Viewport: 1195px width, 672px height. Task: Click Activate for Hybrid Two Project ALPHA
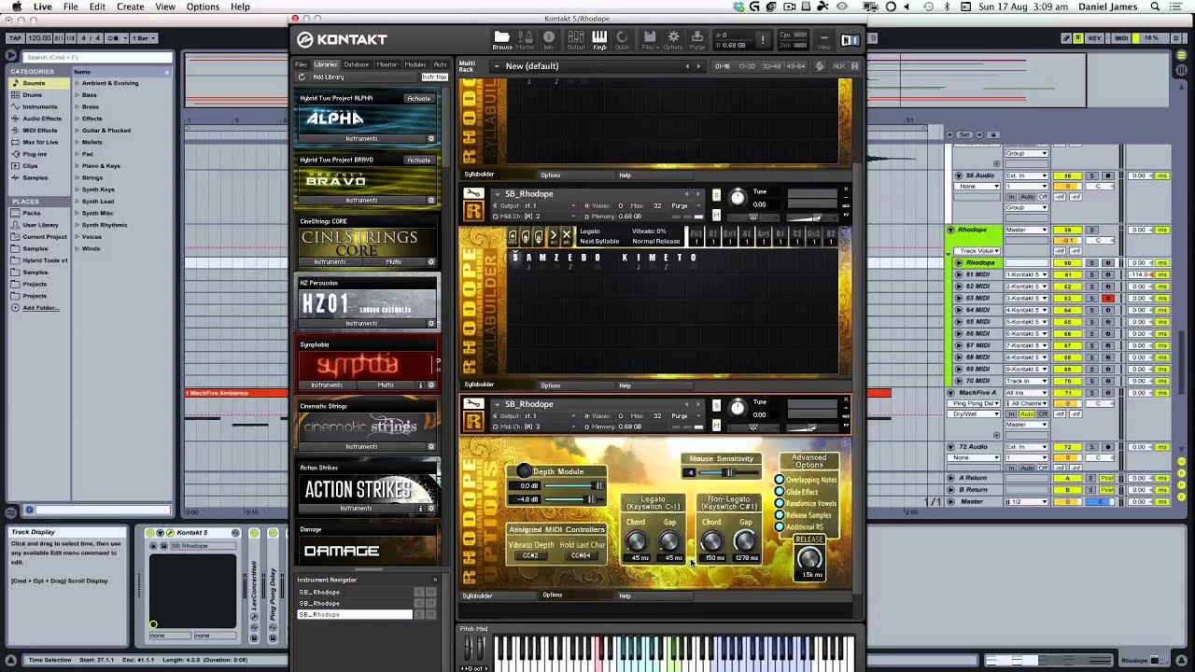tap(419, 98)
